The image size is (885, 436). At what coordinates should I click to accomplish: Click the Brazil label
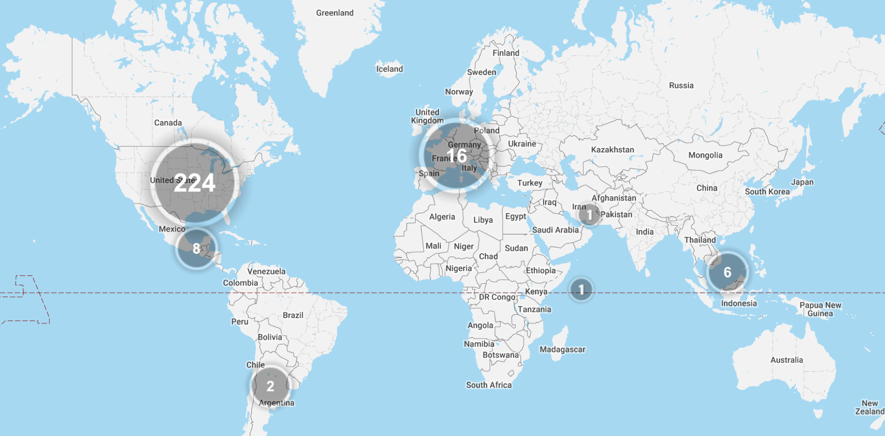pyautogui.click(x=293, y=315)
